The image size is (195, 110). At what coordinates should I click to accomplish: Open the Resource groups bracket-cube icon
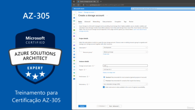pos(74,33)
